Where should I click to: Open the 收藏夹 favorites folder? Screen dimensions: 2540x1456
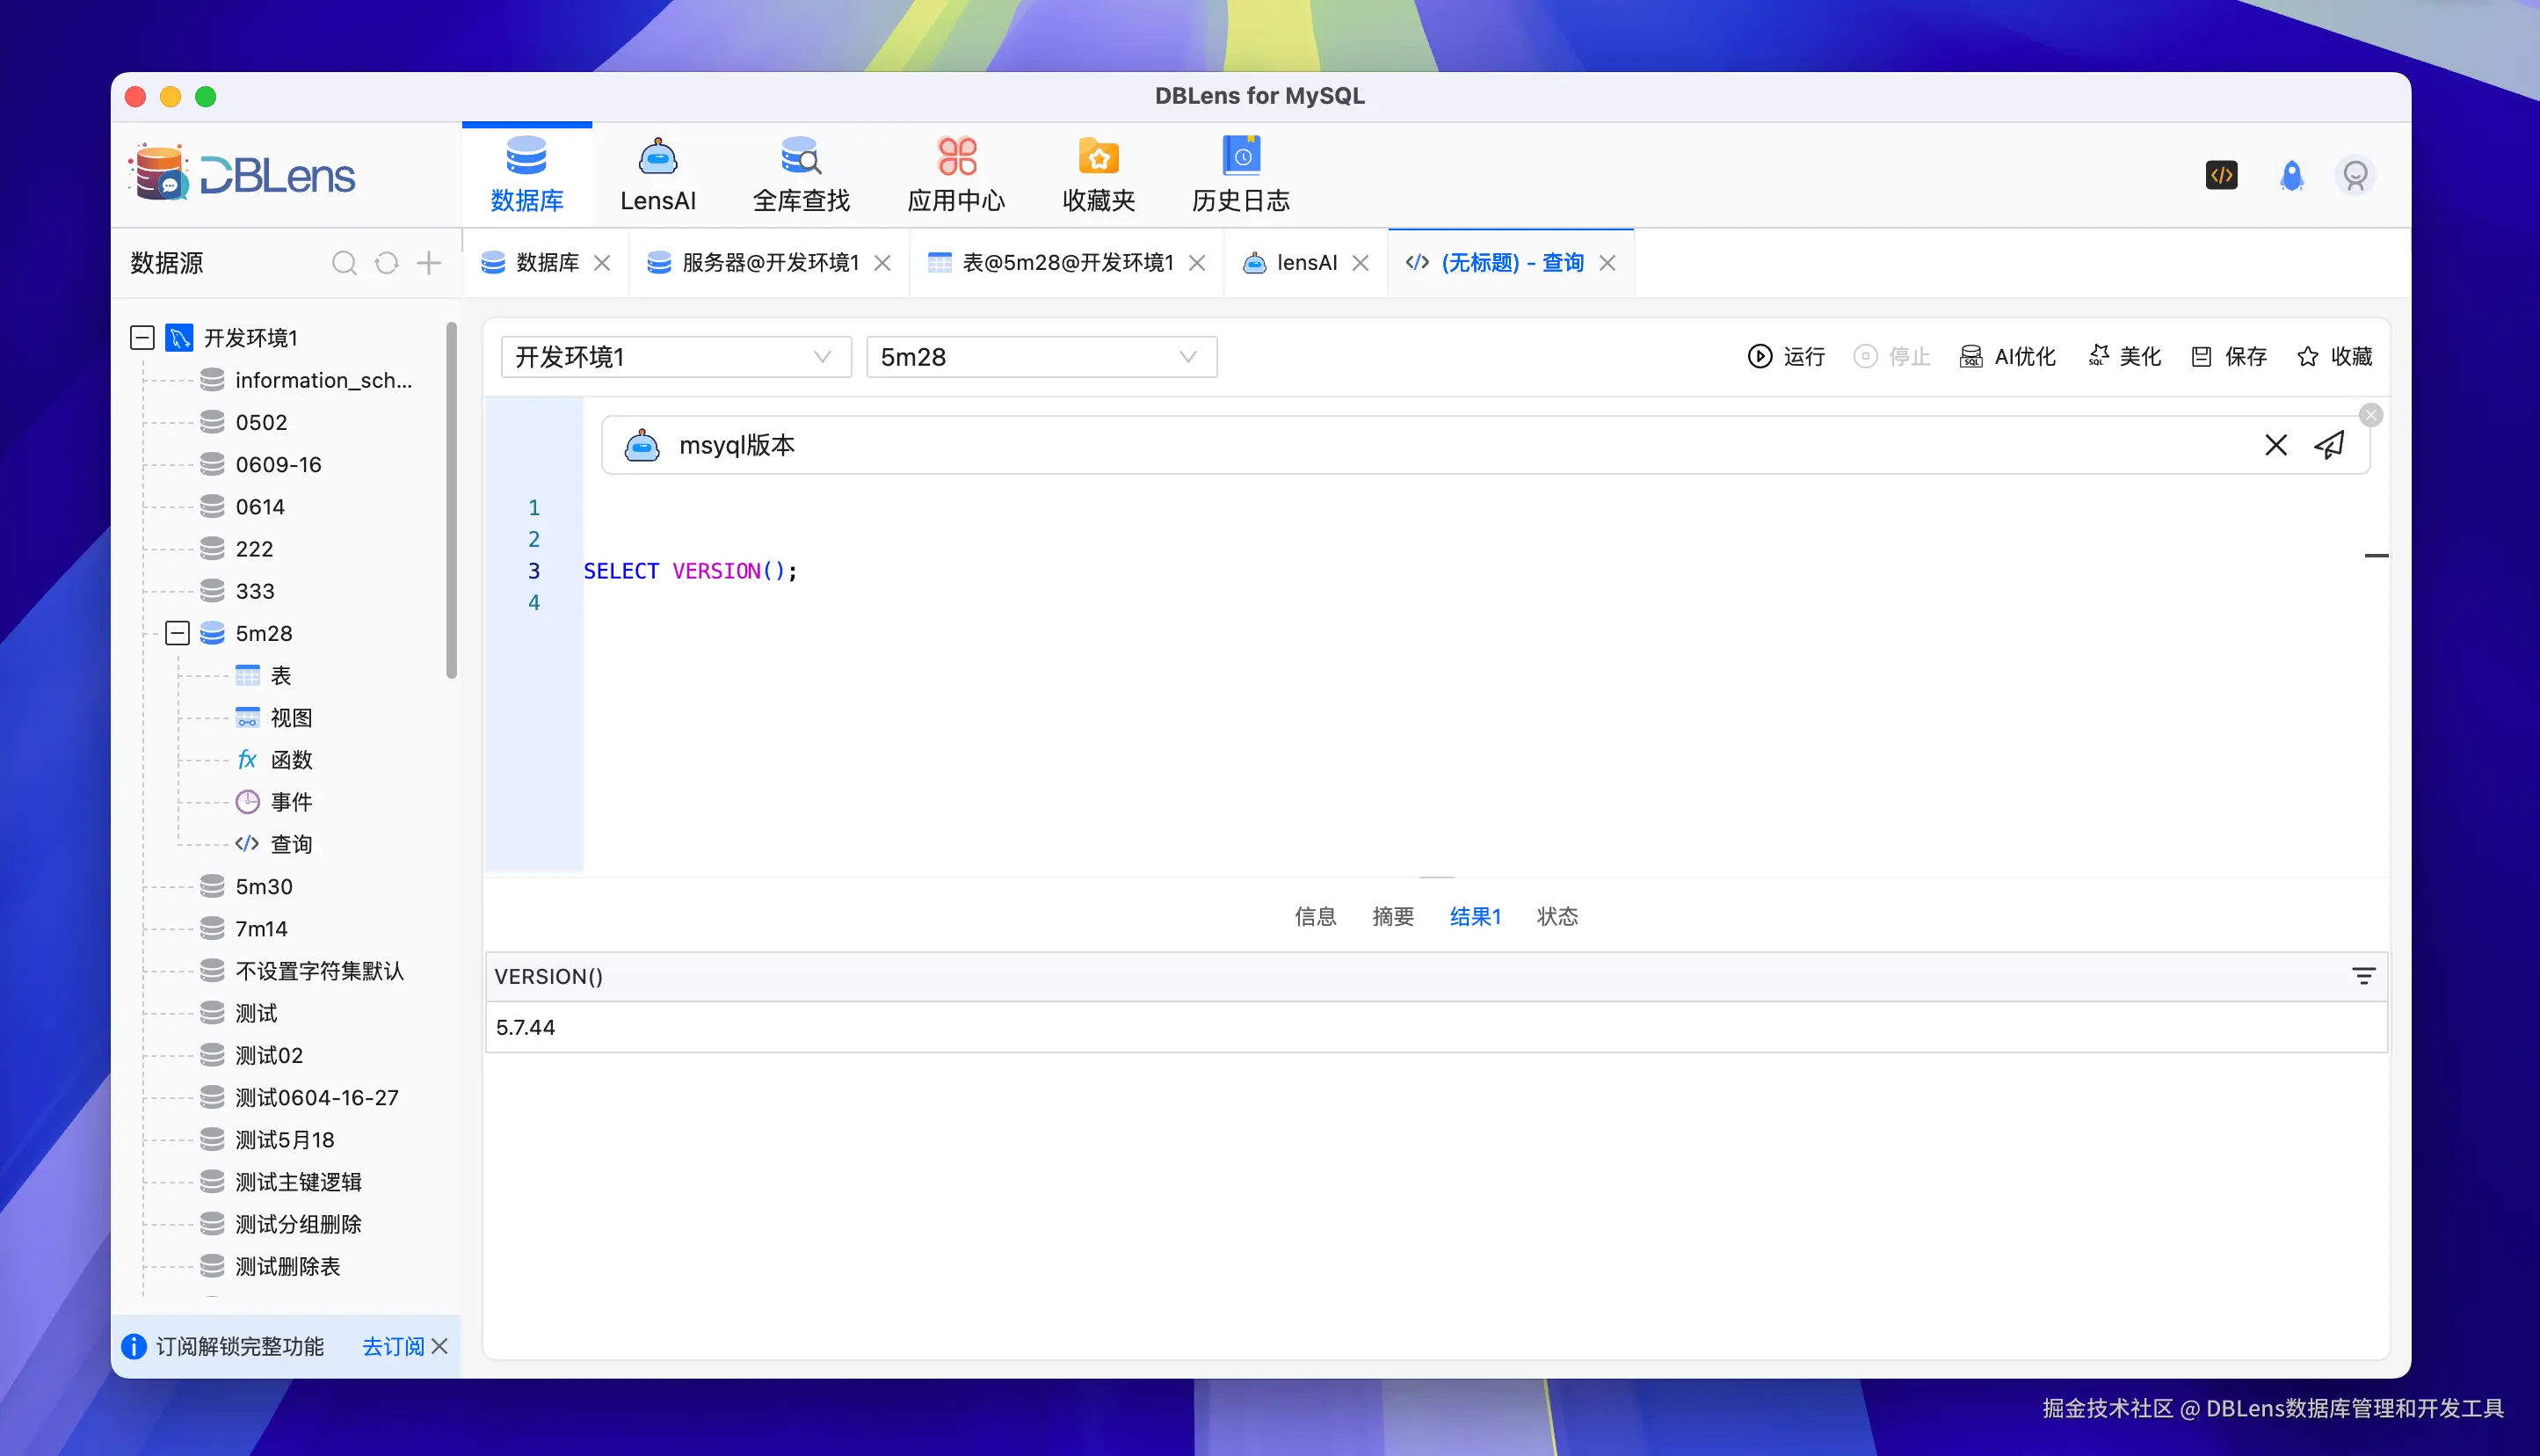(x=1098, y=173)
